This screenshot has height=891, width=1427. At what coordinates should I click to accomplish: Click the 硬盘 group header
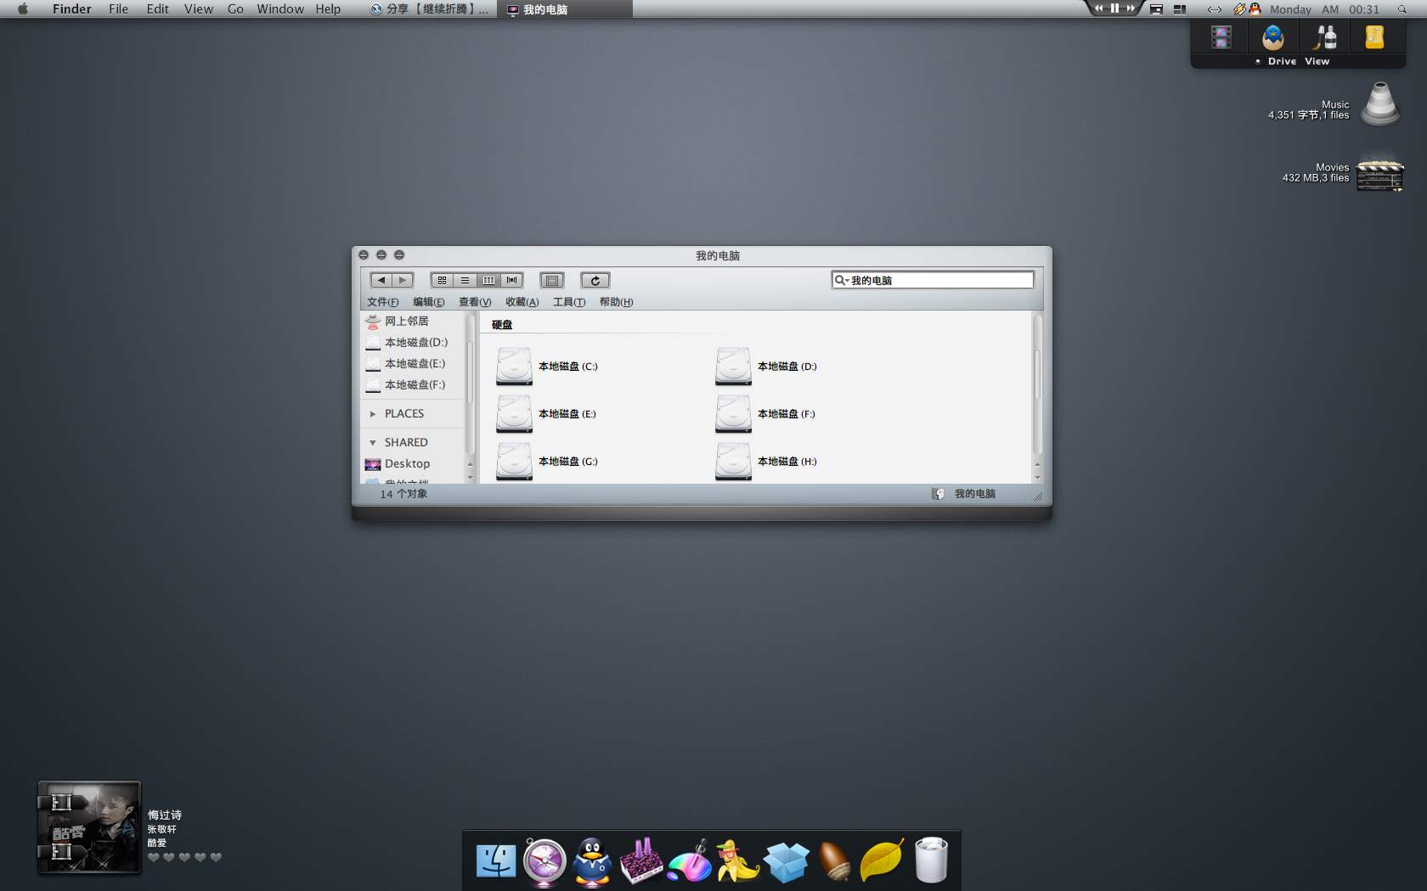(502, 325)
